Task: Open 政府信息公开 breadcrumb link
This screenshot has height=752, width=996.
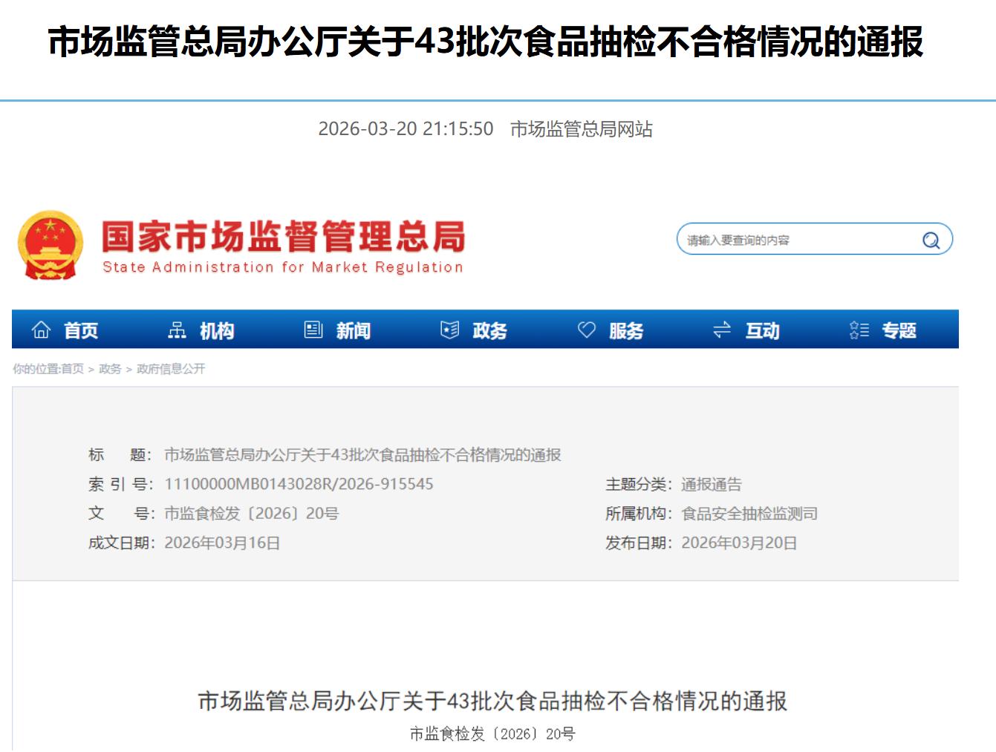Action: coord(171,369)
